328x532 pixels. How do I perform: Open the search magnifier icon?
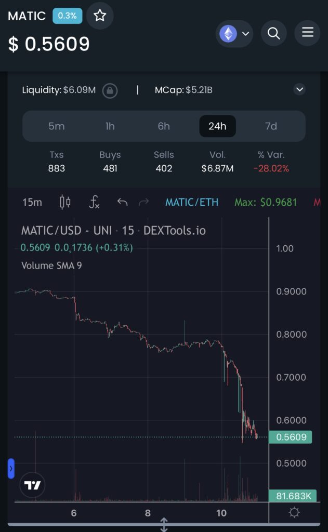click(x=273, y=34)
